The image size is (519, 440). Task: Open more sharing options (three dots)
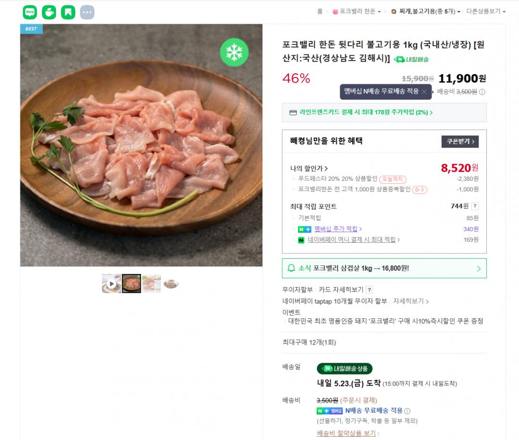coord(87,12)
